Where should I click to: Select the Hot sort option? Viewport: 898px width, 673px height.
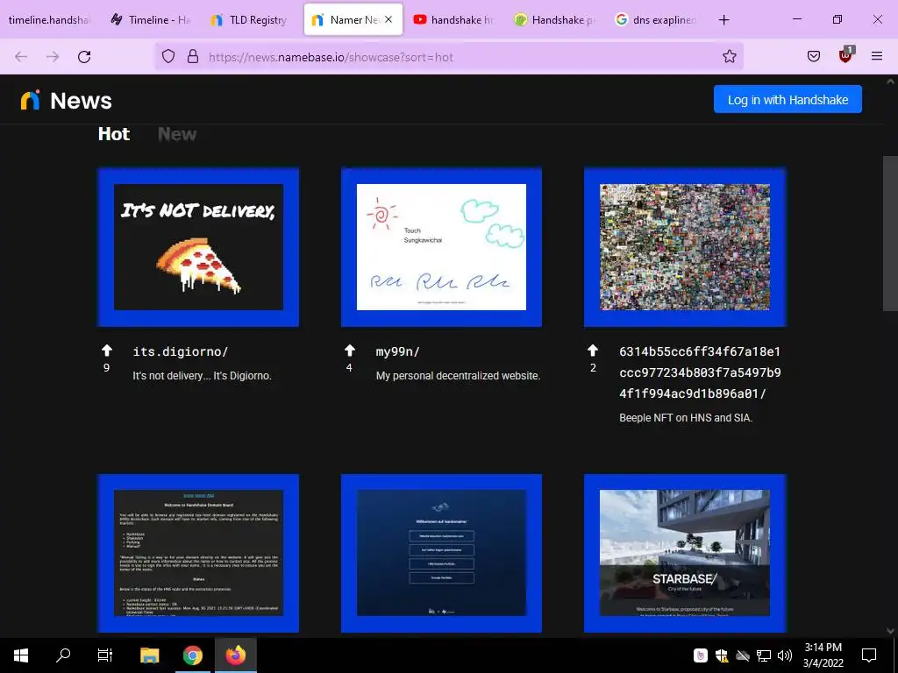tap(114, 134)
